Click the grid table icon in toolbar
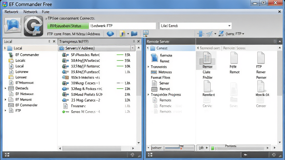Viewport: 285px width, 160px height. pos(146,33)
